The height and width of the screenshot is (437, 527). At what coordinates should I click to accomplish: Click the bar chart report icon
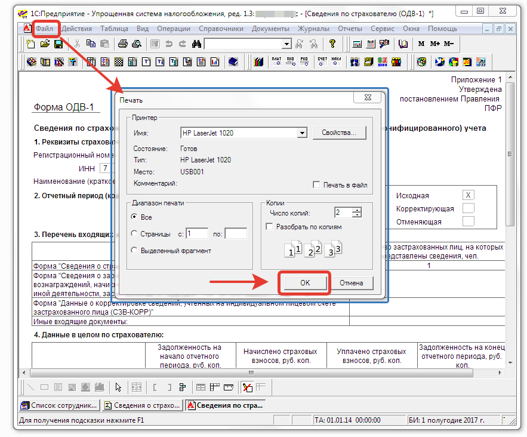(215, 62)
